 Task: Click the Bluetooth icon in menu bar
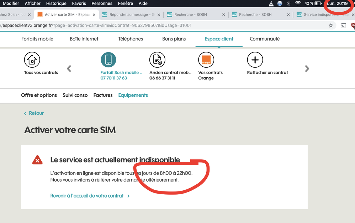click(x=289, y=4)
